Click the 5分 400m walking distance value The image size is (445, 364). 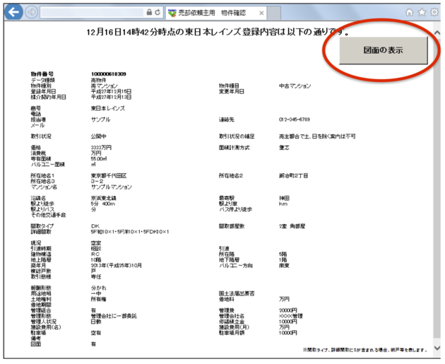tap(103, 204)
